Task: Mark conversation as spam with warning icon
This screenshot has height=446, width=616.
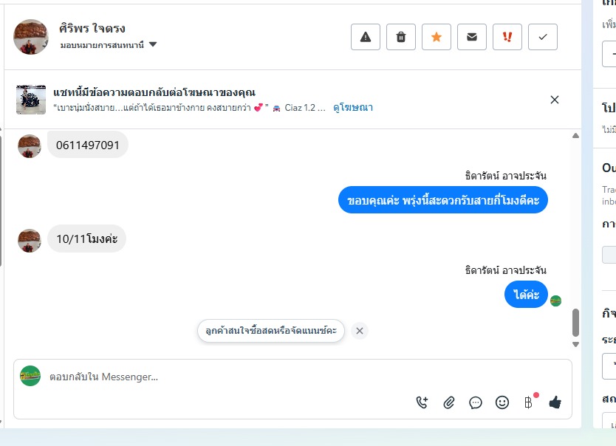Action: (x=365, y=37)
